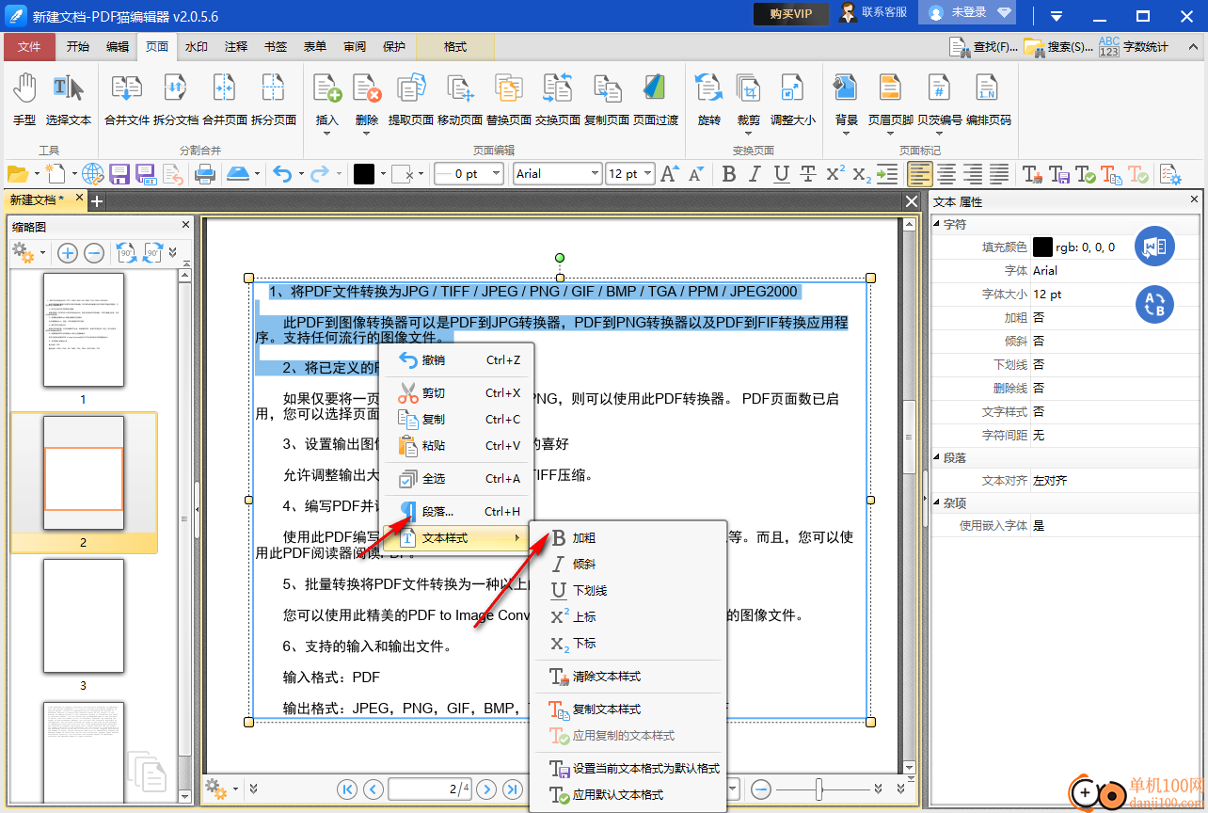Image resolution: width=1208 pixels, height=813 pixels.
Task: Collapse the 段落 section in properties
Action: pyautogui.click(x=937, y=457)
